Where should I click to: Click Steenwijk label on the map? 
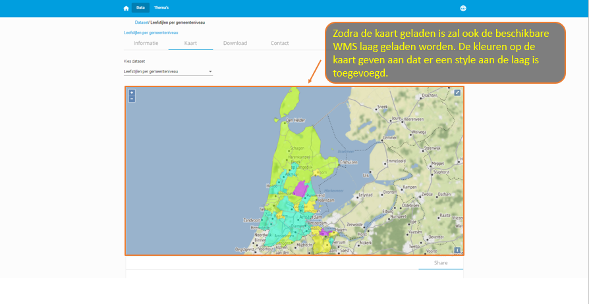[432, 148]
